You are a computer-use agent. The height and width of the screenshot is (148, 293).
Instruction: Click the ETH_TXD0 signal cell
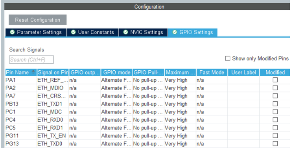pyautogui.click(x=53, y=144)
